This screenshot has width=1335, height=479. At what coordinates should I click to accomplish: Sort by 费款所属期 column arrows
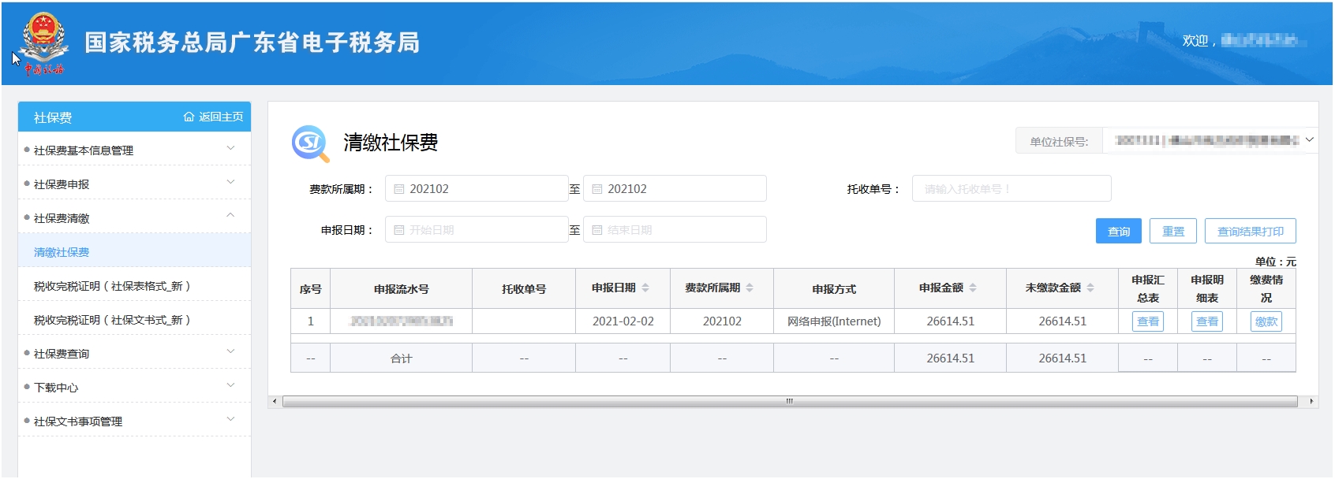click(750, 288)
